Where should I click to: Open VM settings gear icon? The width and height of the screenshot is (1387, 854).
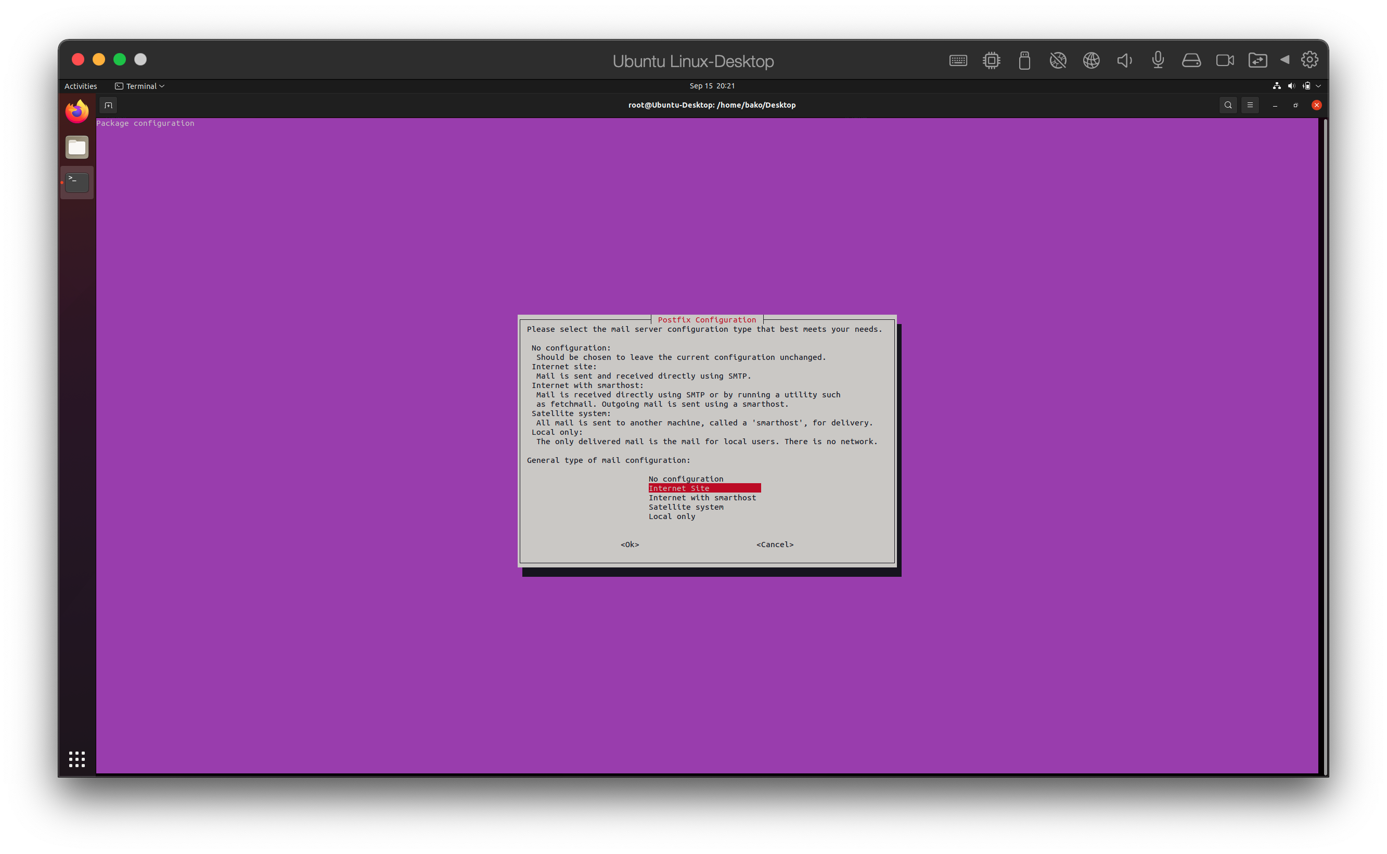pos(1309,60)
